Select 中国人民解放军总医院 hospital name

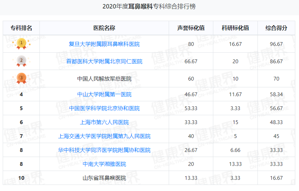click(x=104, y=79)
